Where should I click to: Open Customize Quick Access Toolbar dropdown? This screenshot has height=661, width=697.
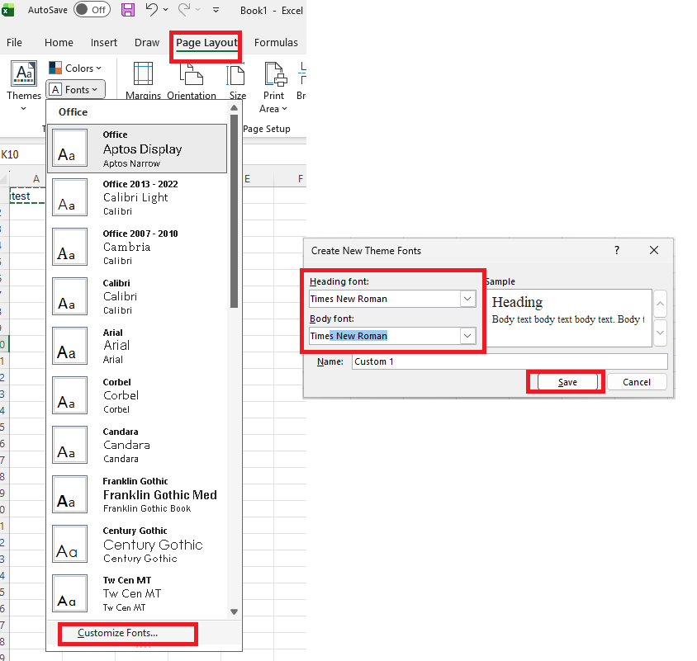click(216, 10)
